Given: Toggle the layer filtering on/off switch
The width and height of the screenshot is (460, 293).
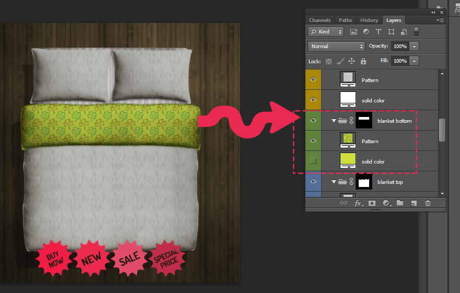Looking at the screenshot, I should 416,32.
